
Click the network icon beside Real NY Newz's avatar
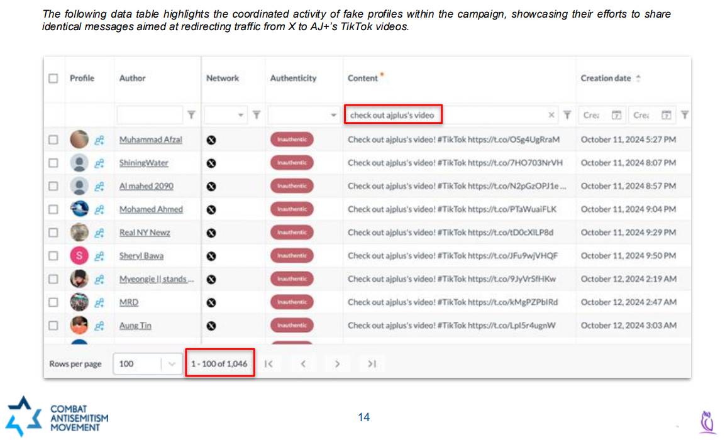coord(99,233)
